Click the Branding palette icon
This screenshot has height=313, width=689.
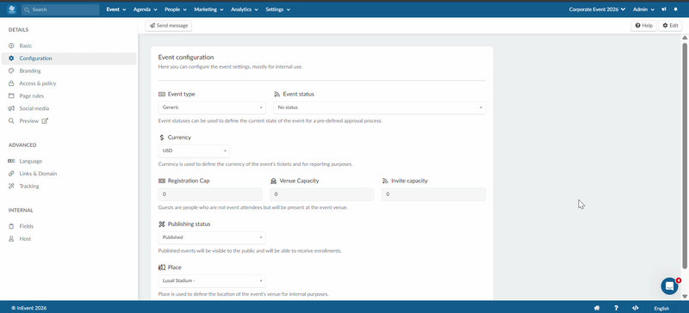[11, 71]
